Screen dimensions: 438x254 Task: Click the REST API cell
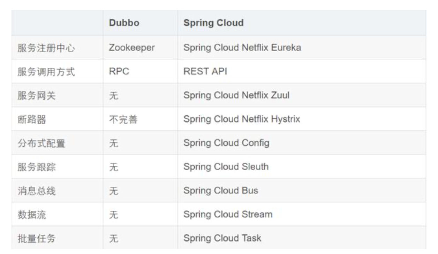(x=205, y=72)
